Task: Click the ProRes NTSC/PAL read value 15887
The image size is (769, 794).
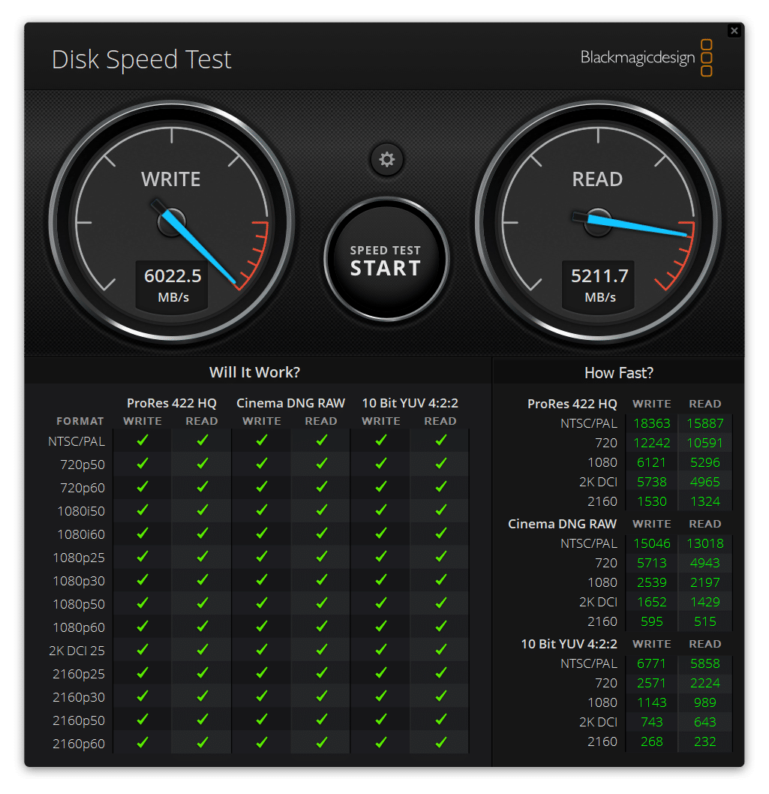Action: 704,423
